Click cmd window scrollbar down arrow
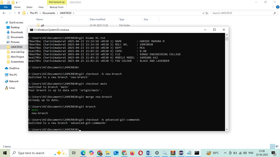The width and height of the screenshot is (280, 157). click(227, 129)
